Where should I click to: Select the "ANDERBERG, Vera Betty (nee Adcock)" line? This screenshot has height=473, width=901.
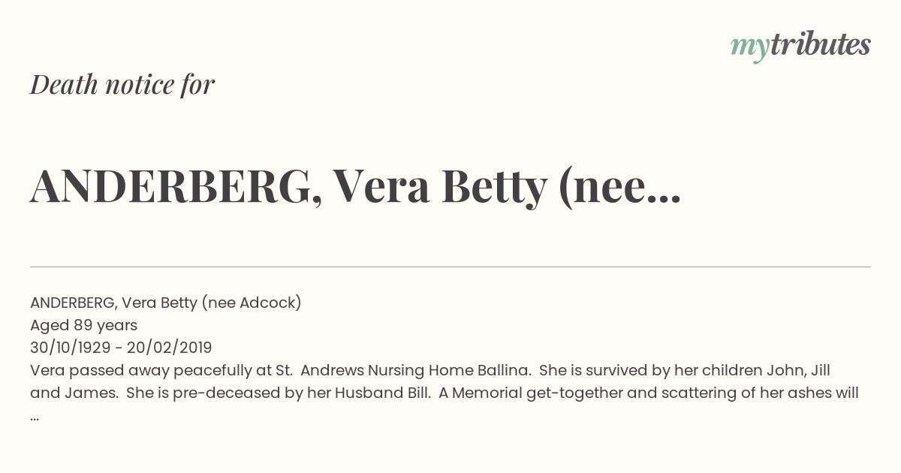[166, 303]
